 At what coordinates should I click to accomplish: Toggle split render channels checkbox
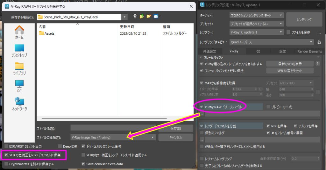click(x=202, y=126)
